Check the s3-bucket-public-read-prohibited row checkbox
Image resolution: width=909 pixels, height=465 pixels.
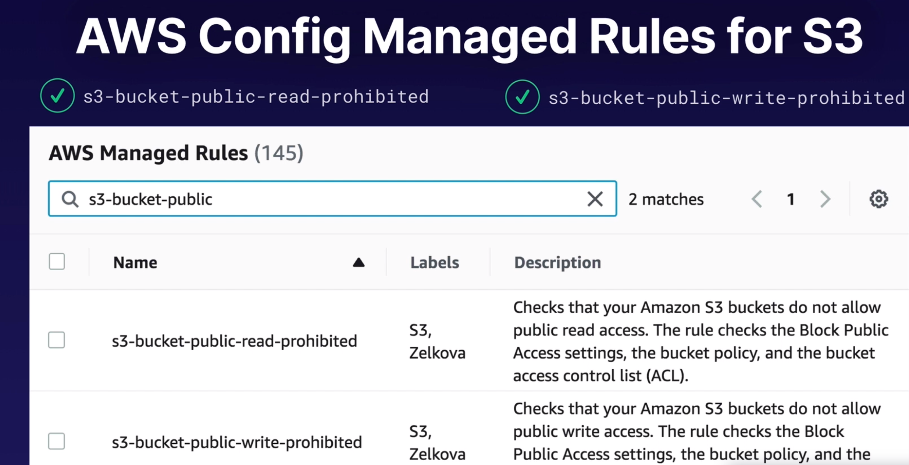[57, 340]
